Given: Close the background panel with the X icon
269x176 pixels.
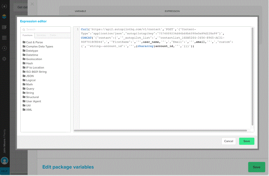Looking at the screenshot, I should pyautogui.click(x=32, y=4).
